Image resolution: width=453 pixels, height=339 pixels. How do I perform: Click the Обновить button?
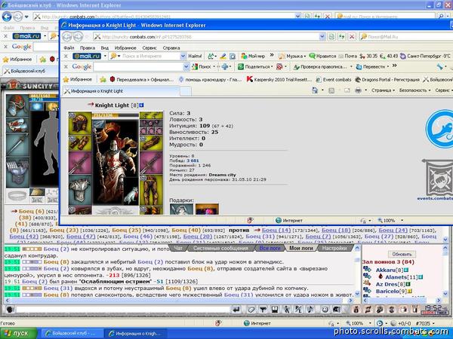(402, 254)
